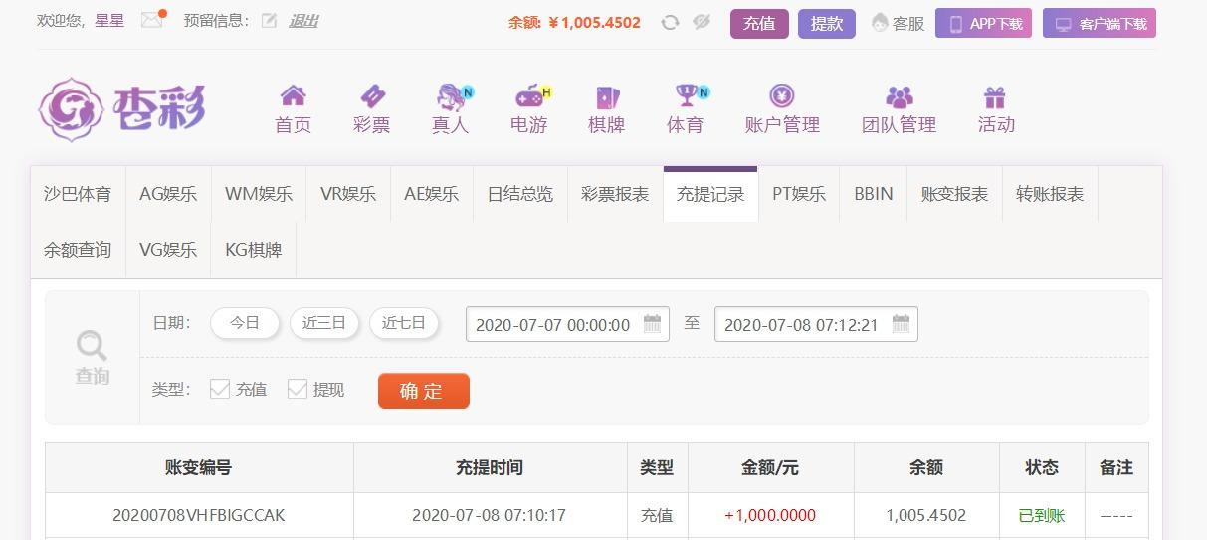The image size is (1207, 540).
Task: Toggle the 充值 type checkbox
Action: pos(220,389)
